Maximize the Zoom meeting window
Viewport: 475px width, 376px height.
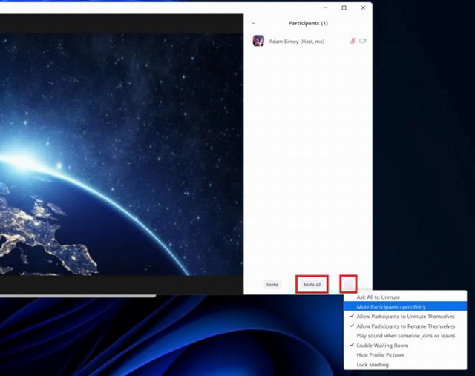coord(344,8)
